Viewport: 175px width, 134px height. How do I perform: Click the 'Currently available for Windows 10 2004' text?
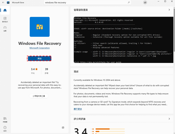coord(97,80)
